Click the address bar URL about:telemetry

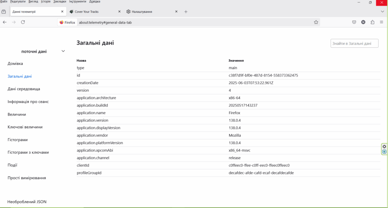tap(105, 22)
